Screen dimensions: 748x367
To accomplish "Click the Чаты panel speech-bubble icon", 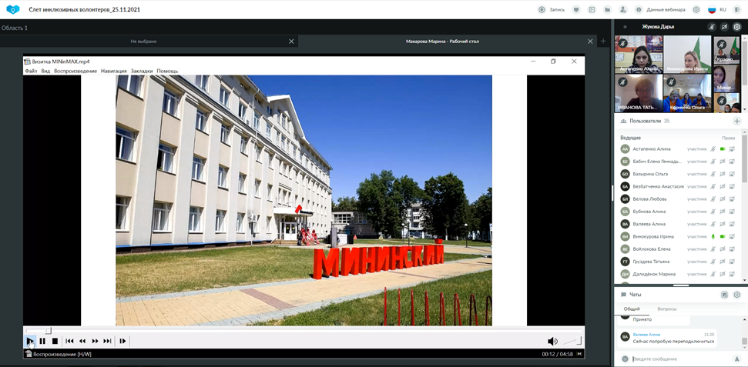I will point(623,295).
